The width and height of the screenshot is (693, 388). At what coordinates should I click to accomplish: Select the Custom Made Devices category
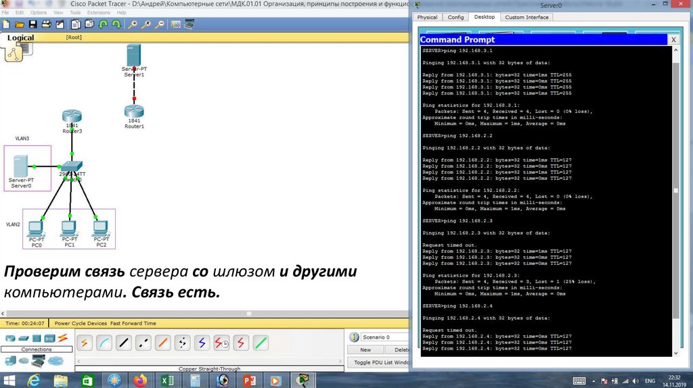(x=38, y=361)
